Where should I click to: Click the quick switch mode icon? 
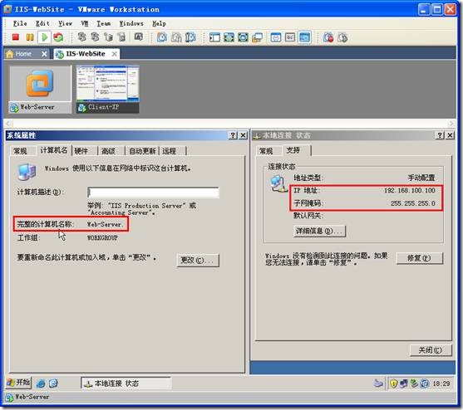tap(243, 37)
